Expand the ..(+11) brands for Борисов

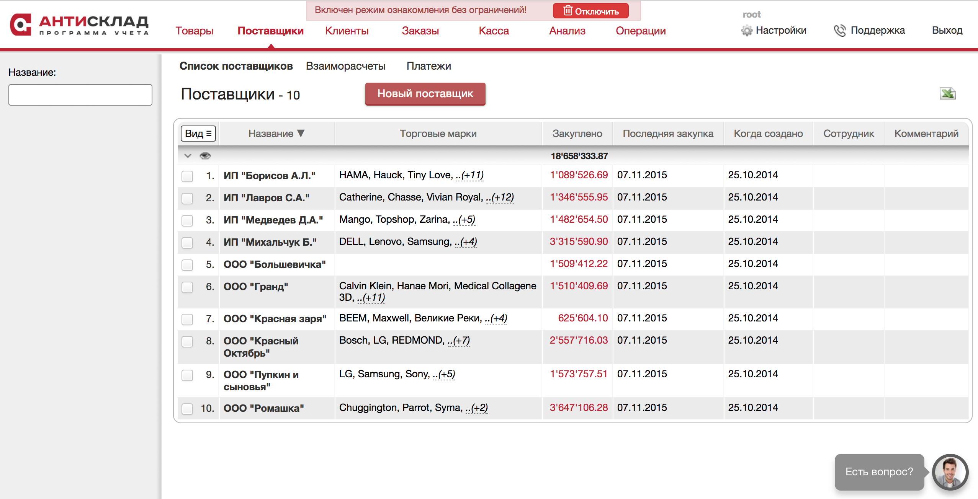[469, 175]
